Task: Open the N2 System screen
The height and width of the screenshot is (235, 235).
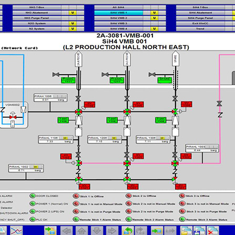Action: 37,29
